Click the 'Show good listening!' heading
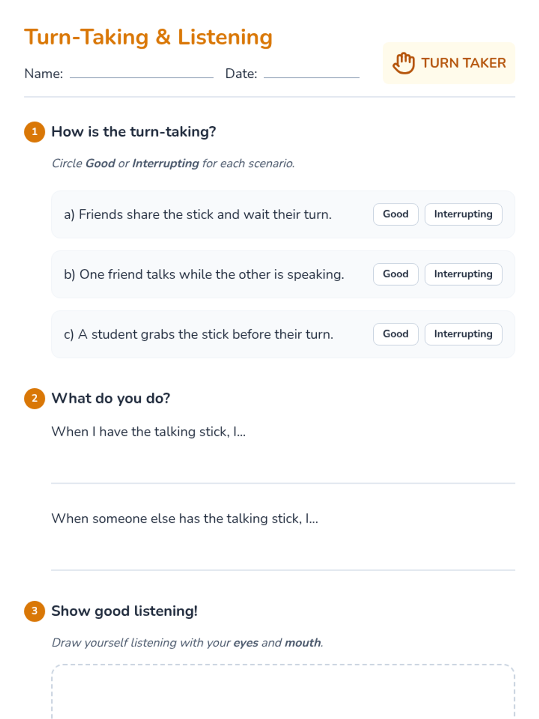Screen dimensions: 539x719 click(124, 611)
